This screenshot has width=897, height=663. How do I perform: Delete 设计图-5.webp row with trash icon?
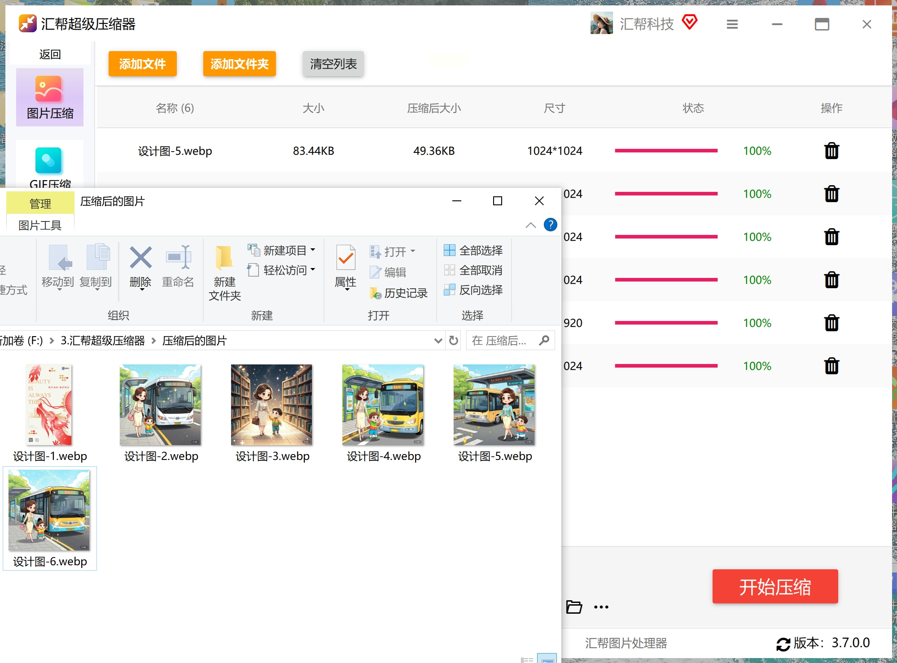pyautogui.click(x=831, y=151)
